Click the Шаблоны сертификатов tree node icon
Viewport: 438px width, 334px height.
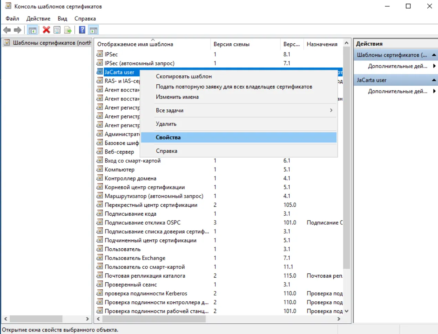click(x=7, y=43)
